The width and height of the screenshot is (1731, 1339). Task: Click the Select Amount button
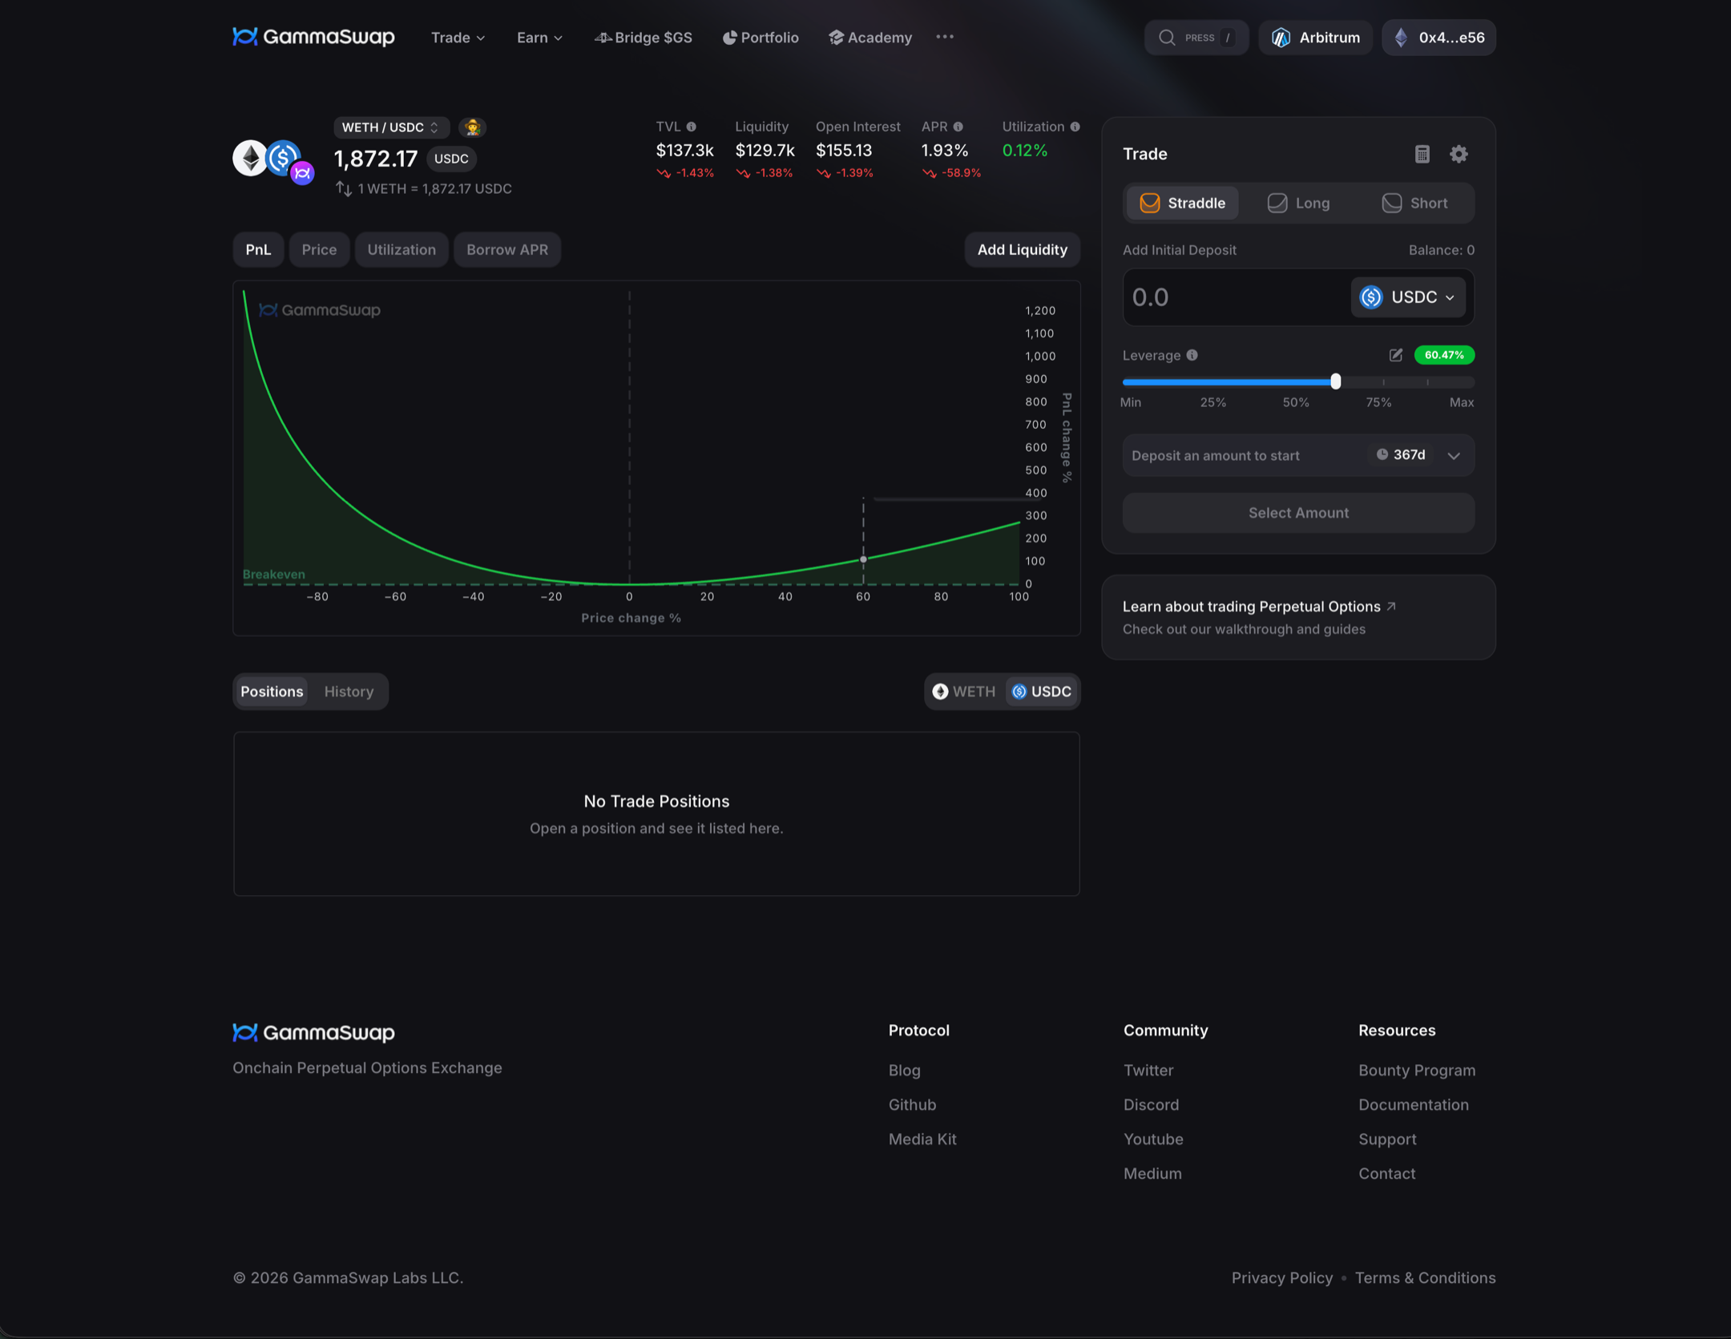pyautogui.click(x=1298, y=513)
